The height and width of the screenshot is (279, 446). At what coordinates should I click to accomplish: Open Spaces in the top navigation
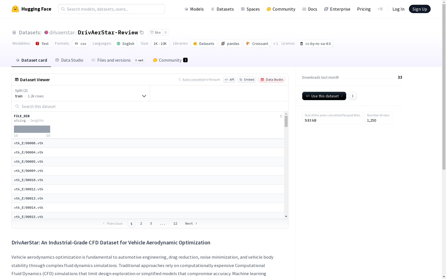pos(250,9)
